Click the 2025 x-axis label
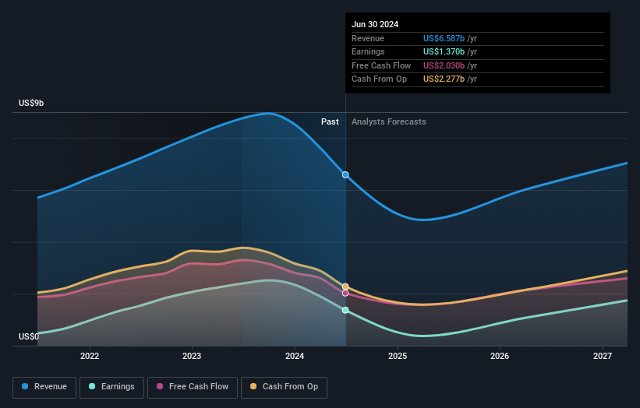The width and height of the screenshot is (640, 408). [398, 356]
